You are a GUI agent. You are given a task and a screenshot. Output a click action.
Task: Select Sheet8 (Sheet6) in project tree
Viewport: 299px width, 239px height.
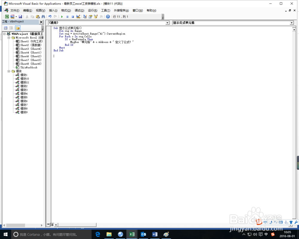pos(28,64)
